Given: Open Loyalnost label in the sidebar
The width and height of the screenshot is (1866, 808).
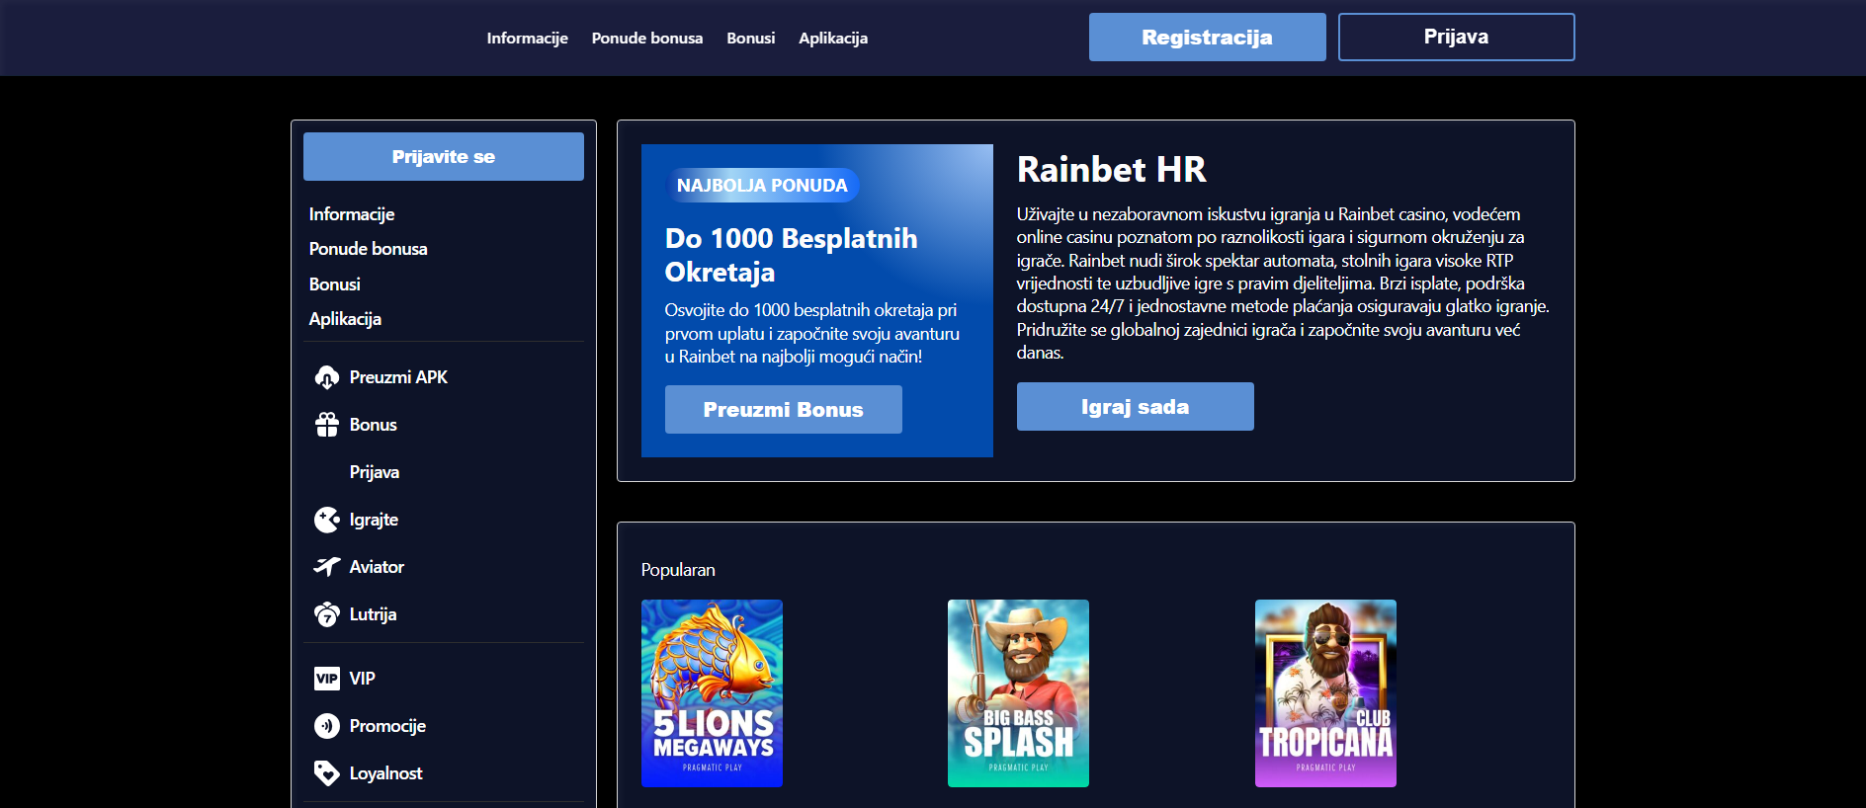Looking at the screenshot, I should [385, 773].
